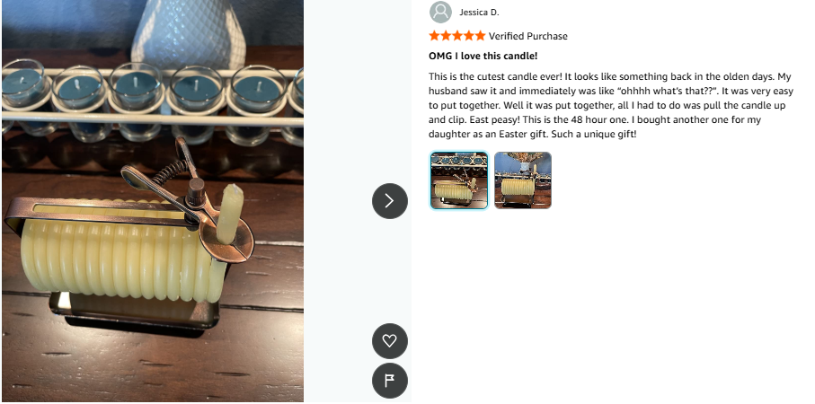Click the first orange rating star
This screenshot has width=815, height=404.
pos(435,36)
